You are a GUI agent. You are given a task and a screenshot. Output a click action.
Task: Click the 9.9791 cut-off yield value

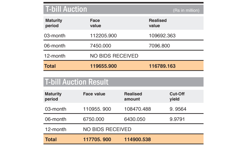coord(178,119)
